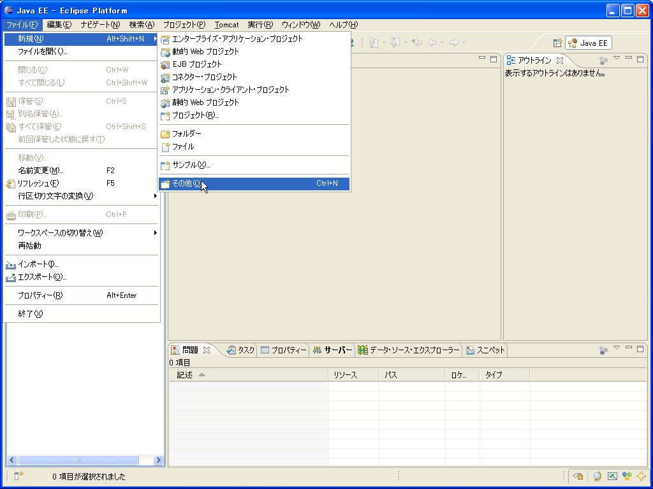Click the globe icon in status bar tray
The image size is (653, 489).
click(x=597, y=476)
